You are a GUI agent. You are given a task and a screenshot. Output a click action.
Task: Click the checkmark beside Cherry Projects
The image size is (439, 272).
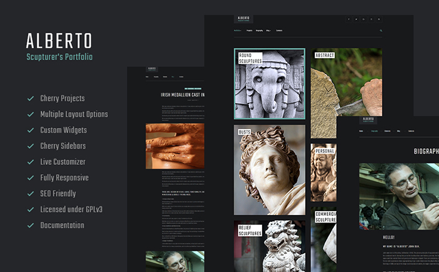[x=31, y=98]
